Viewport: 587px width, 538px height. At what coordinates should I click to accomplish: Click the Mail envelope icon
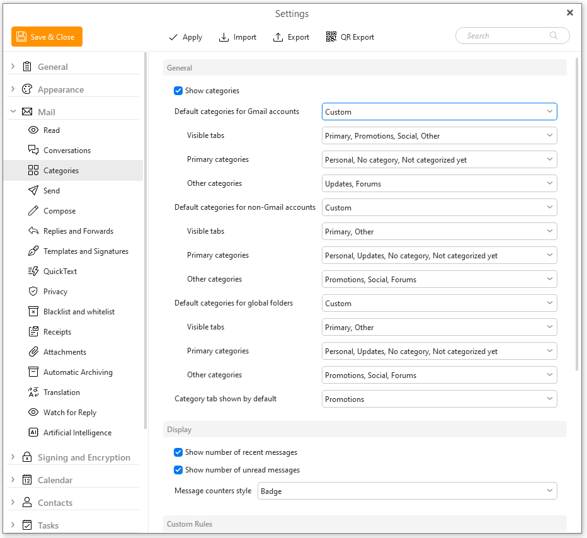click(x=27, y=112)
